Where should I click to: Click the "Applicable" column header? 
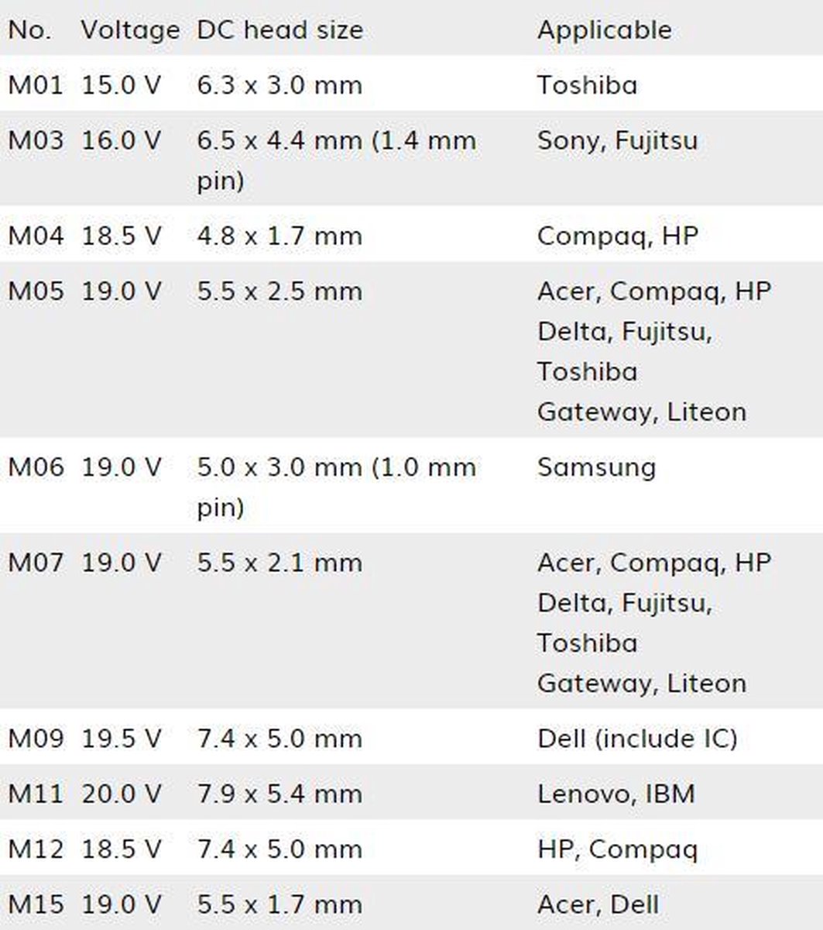tap(605, 30)
